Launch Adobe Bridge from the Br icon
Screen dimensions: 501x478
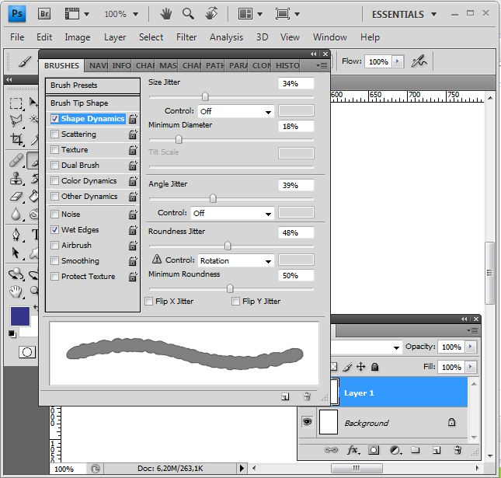[44, 14]
